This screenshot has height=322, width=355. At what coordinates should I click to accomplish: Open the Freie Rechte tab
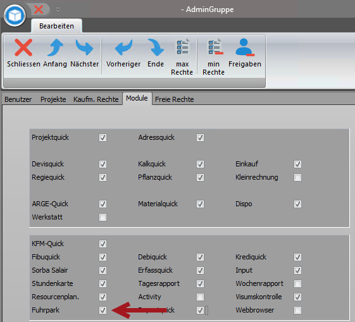(x=174, y=99)
